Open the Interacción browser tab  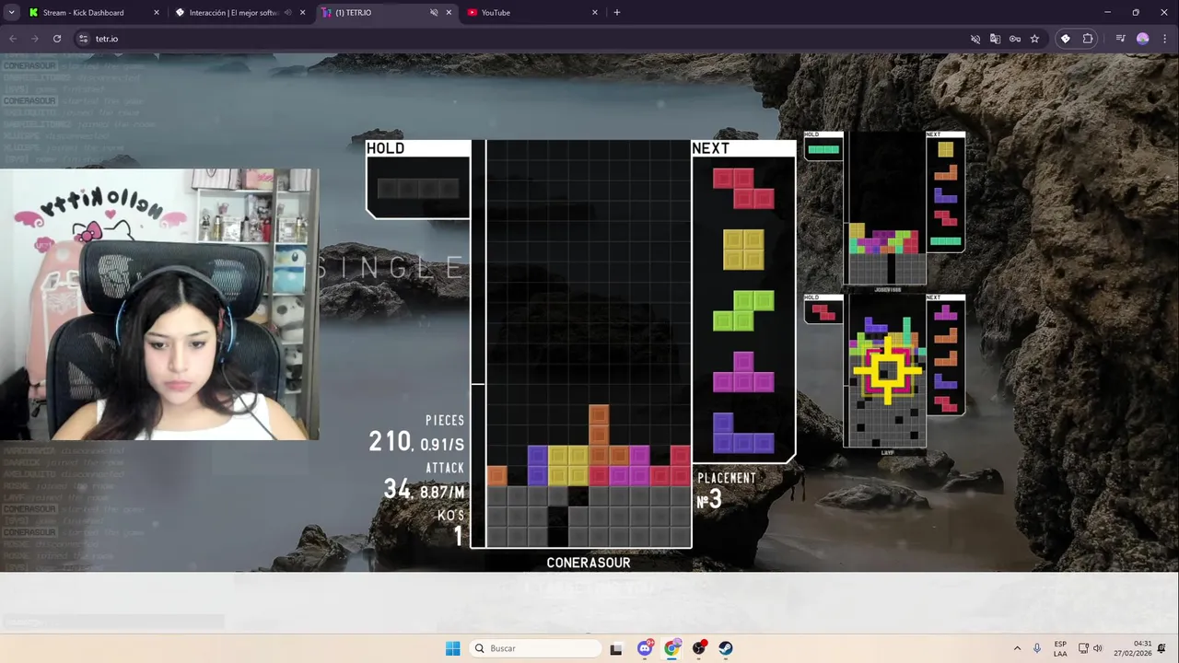pyautogui.click(x=239, y=13)
